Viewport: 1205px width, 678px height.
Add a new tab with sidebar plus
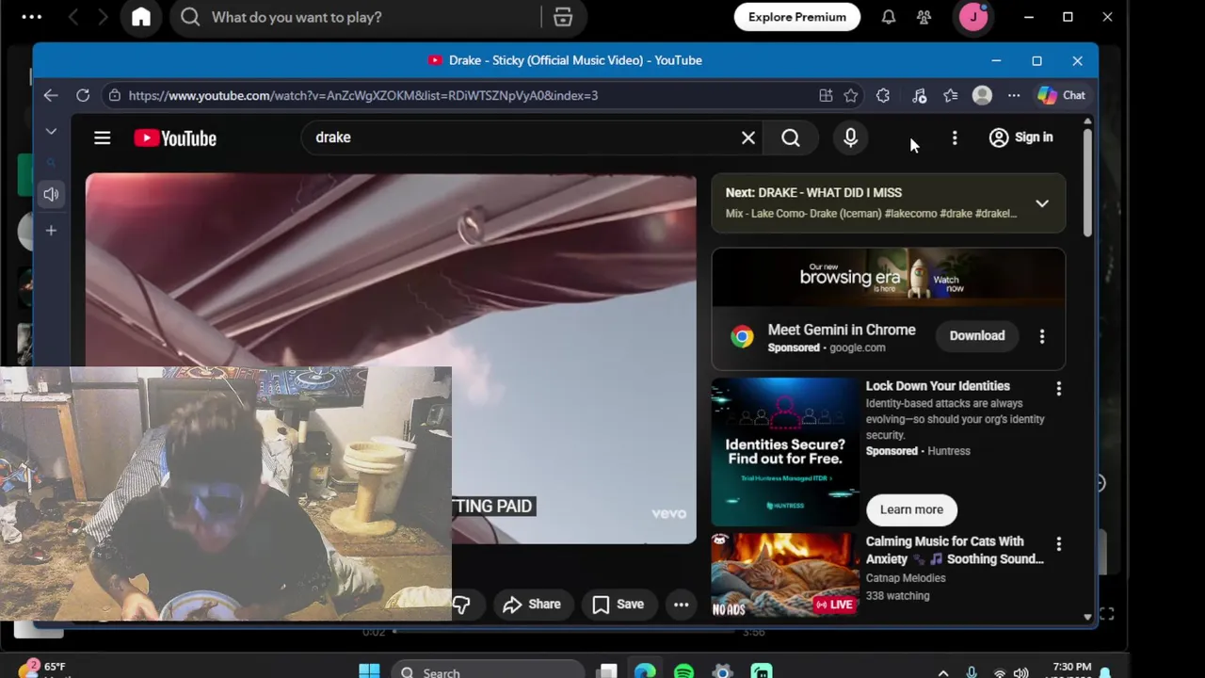point(51,231)
